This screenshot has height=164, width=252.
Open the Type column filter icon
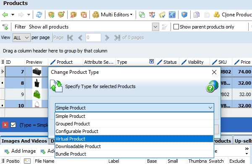coord(152,61)
